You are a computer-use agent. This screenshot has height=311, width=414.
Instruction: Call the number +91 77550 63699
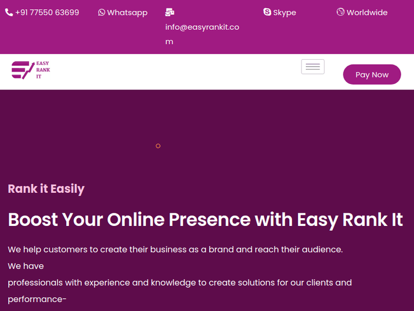pyautogui.click(x=47, y=12)
